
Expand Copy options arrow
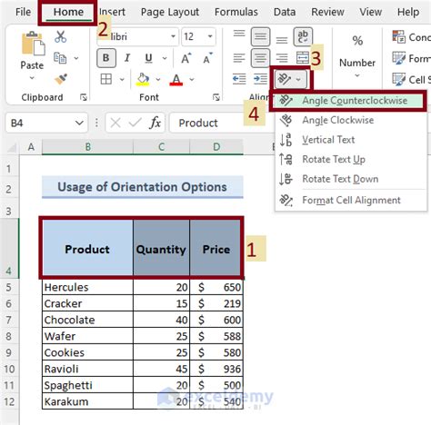pyautogui.click(x=76, y=58)
